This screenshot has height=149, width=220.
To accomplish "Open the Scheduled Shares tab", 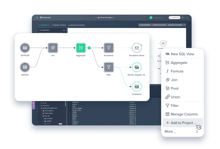I will (x=76, y=25).
